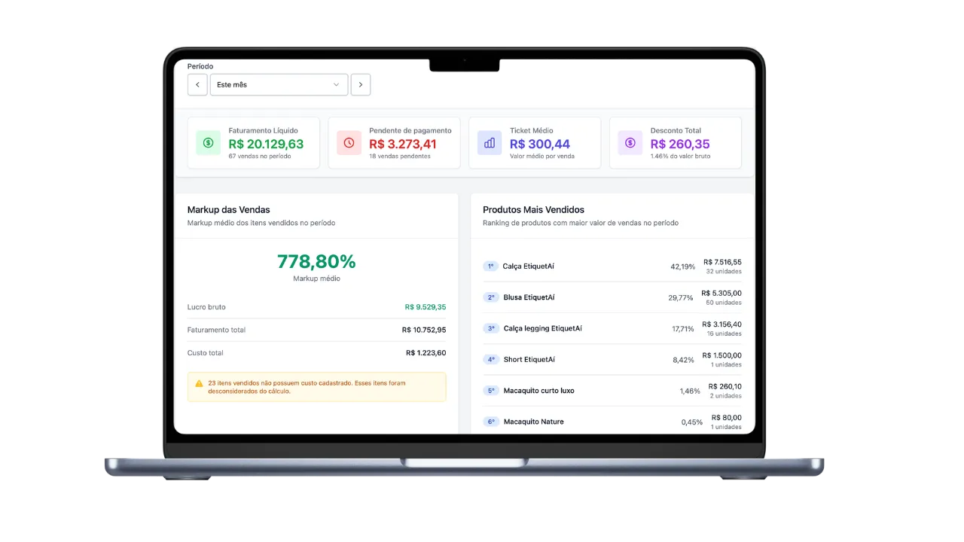Click the 42,19% share value
This screenshot has height=542, width=964.
tap(683, 266)
